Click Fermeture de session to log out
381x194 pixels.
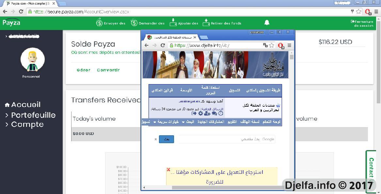pos(362,23)
